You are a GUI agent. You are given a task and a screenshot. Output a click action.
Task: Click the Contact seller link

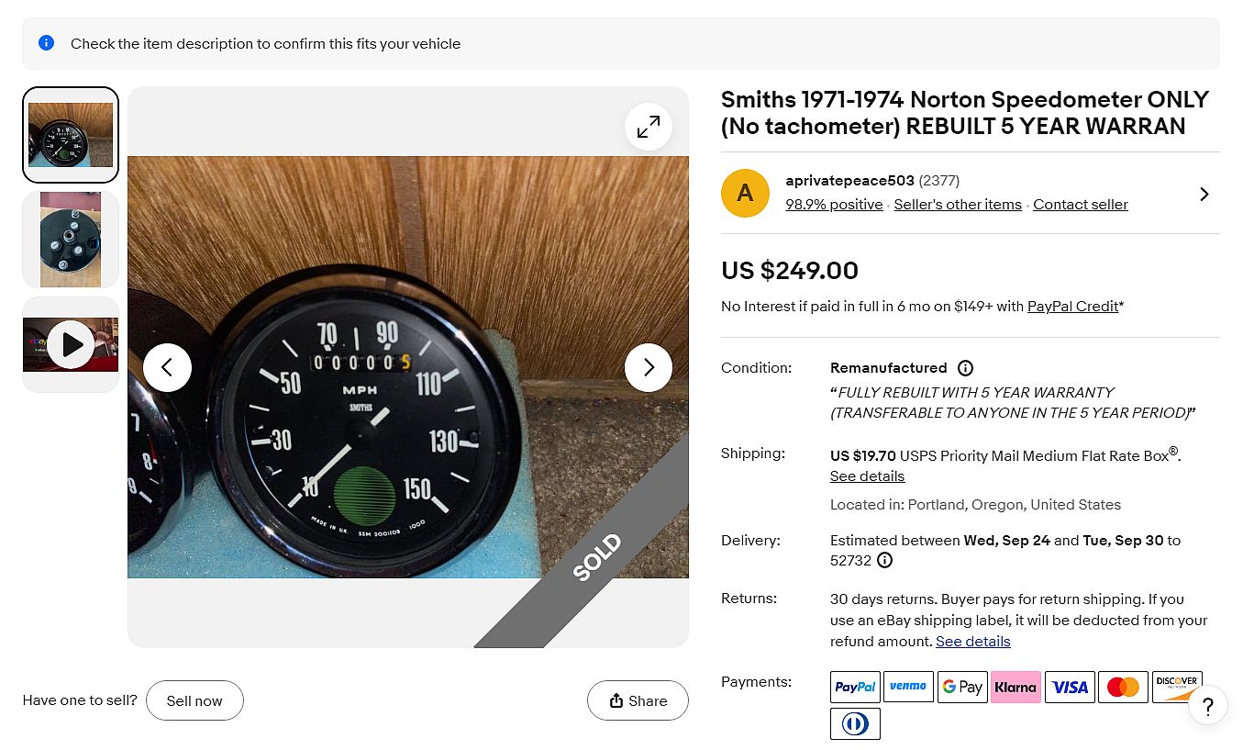click(x=1080, y=204)
